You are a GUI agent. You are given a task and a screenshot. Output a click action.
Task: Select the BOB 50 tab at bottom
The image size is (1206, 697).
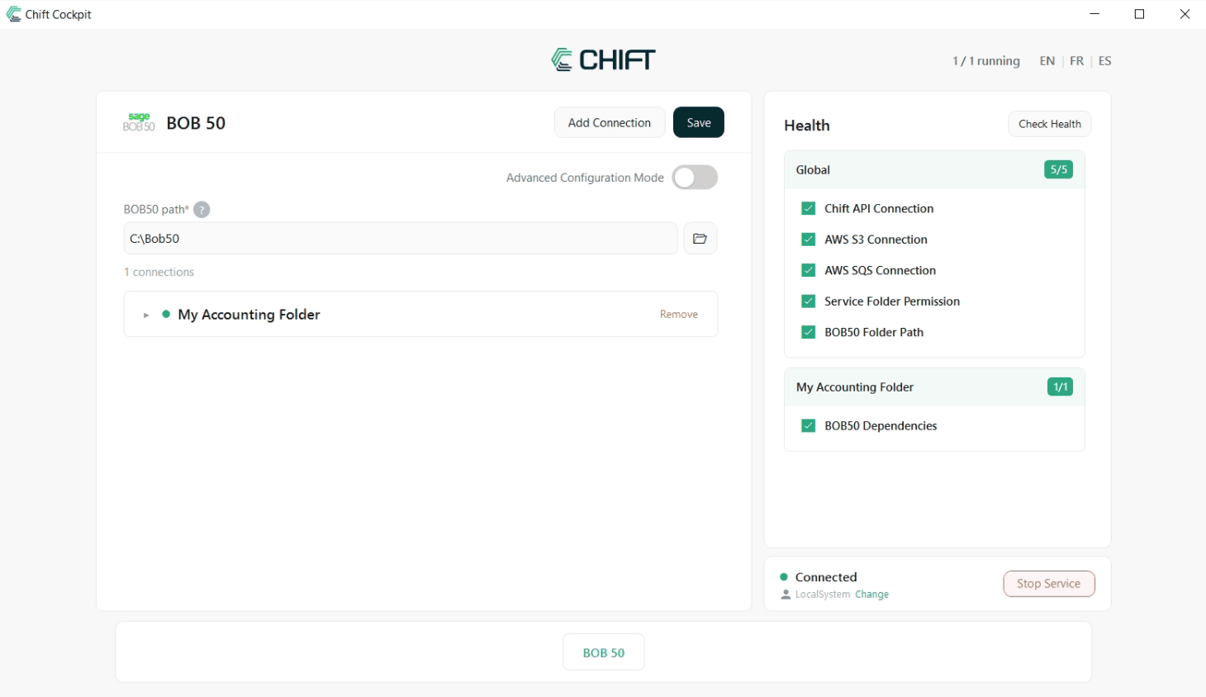click(604, 652)
